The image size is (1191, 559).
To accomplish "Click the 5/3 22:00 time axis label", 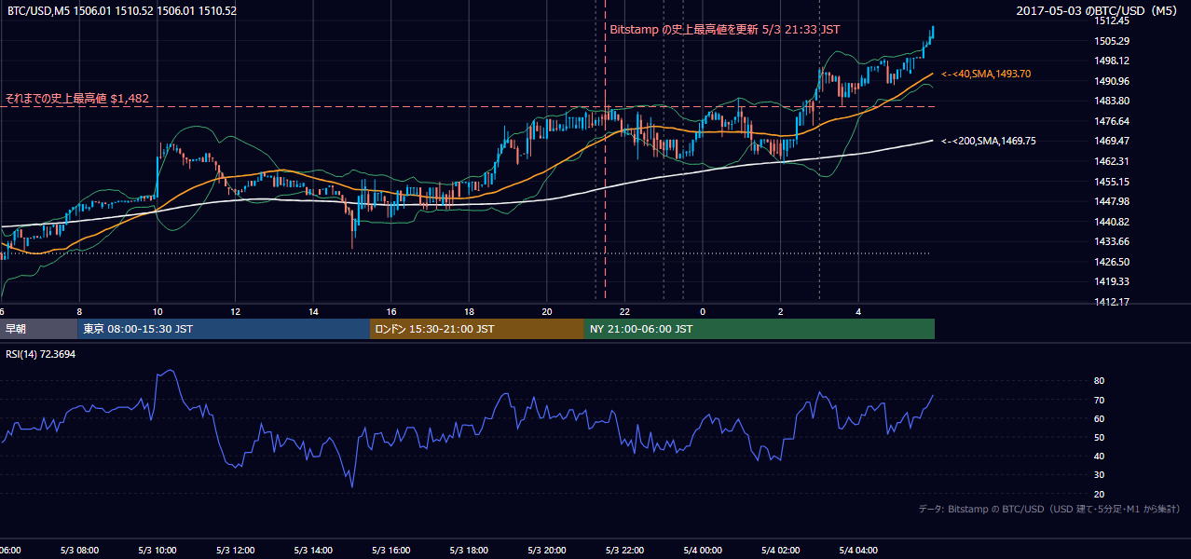I will click(623, 551).
